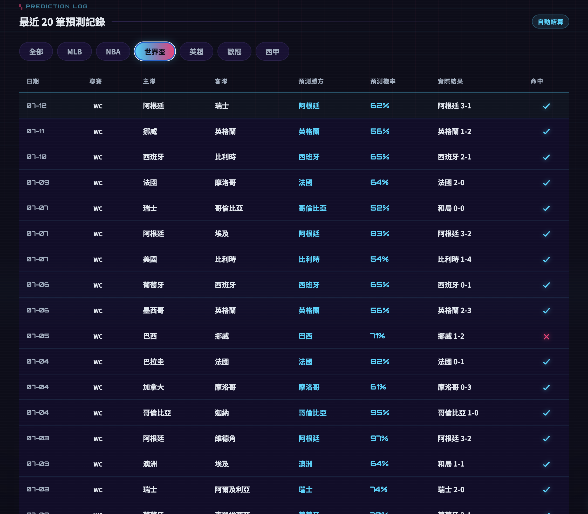The height and width of the screenshot is (514, 588).
Task: Click the 97% probability in 維德角 row
Action: [379, 438]
